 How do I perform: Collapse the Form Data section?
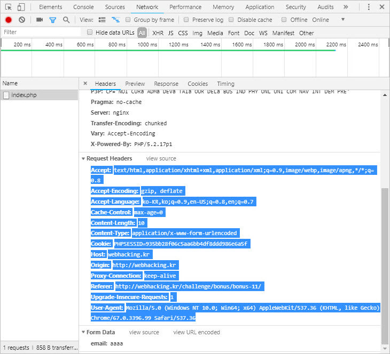(x=83, y=332)
